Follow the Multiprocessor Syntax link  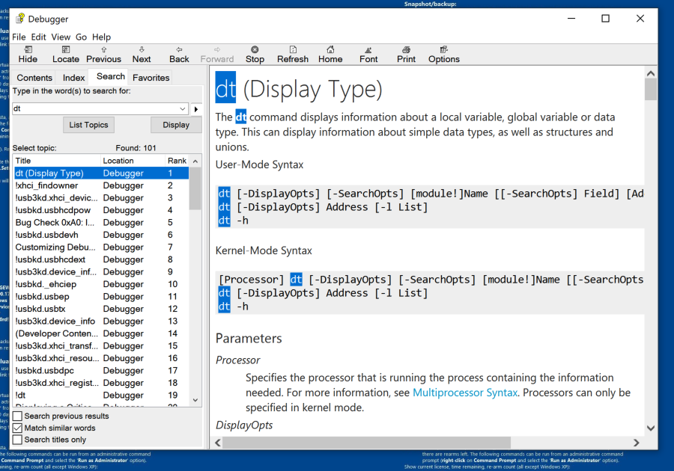[x=465, y=392]
